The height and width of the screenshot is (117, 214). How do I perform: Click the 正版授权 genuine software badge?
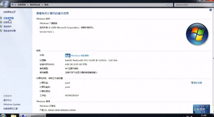(201, 109)
